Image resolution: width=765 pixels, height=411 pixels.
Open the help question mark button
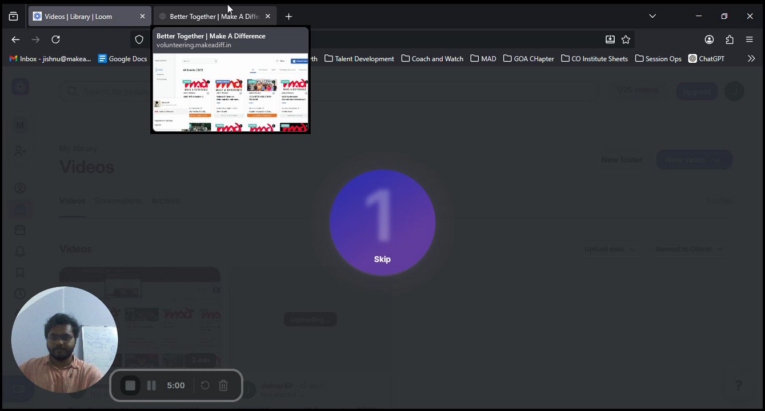click(x=738, y=386)
